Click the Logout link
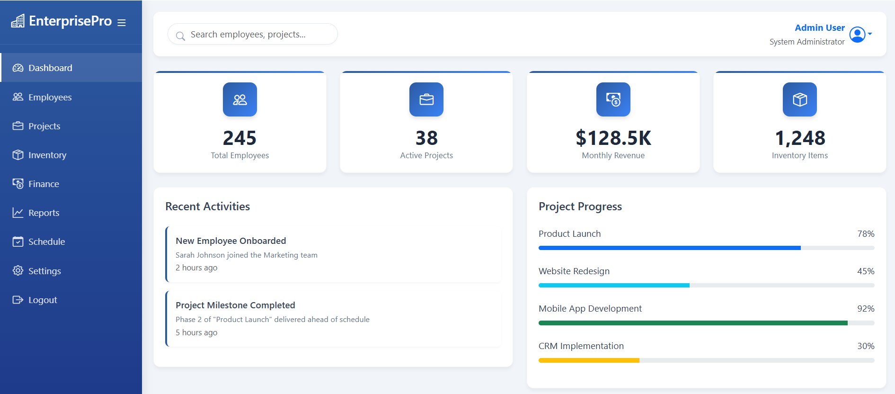This screenshot has width=895, height=394. 43,300
